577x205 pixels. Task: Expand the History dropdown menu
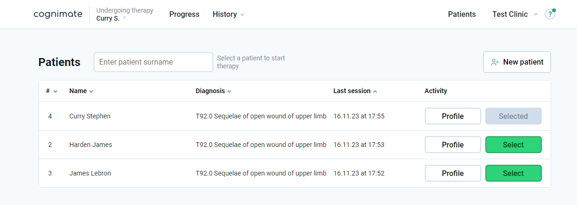(x=228, y=15)
